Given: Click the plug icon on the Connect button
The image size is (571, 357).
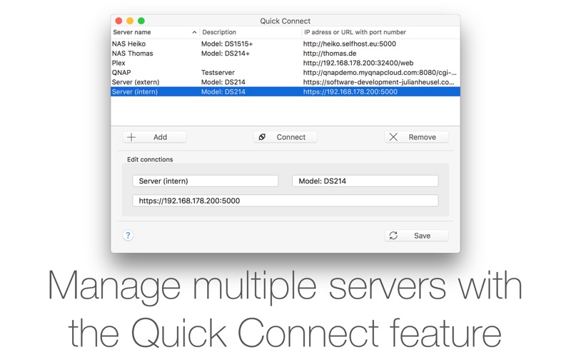Looking at the screenshot, I should [x=262, y=137].
